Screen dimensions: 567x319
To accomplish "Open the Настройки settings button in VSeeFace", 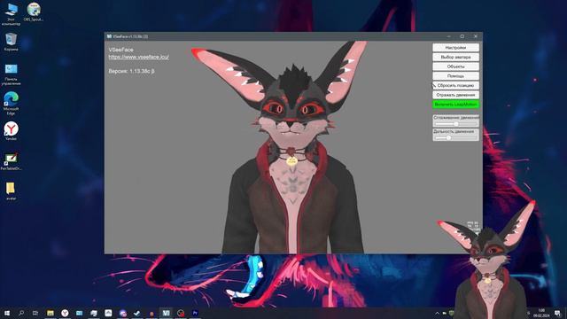I will [x=455, y=48].
